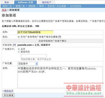Expand the 高级选项 triangle
105x98 pixels.
coord(3,91)
